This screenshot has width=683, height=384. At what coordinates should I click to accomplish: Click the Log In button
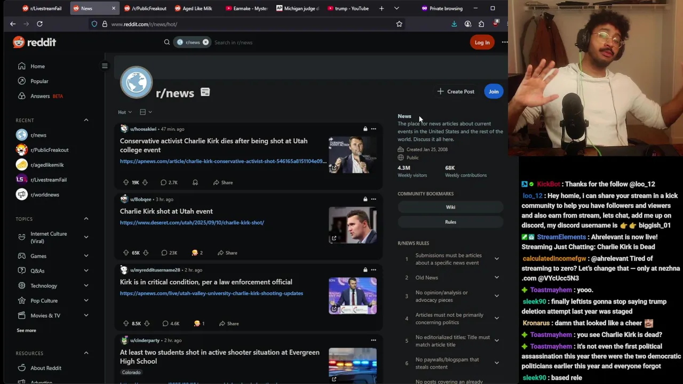[x=482, y=42]
